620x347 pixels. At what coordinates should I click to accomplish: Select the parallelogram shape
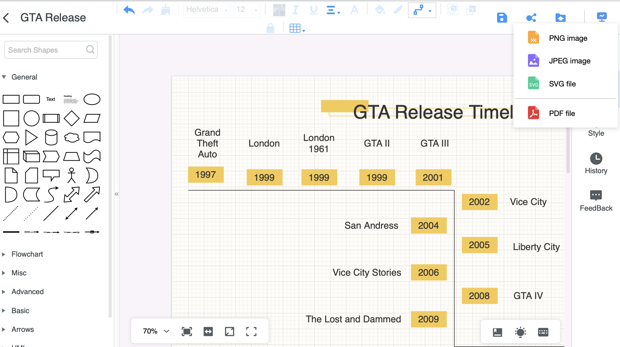(92, 118)
